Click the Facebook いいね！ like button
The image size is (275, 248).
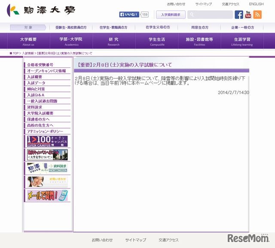click(x=129, y=15)
